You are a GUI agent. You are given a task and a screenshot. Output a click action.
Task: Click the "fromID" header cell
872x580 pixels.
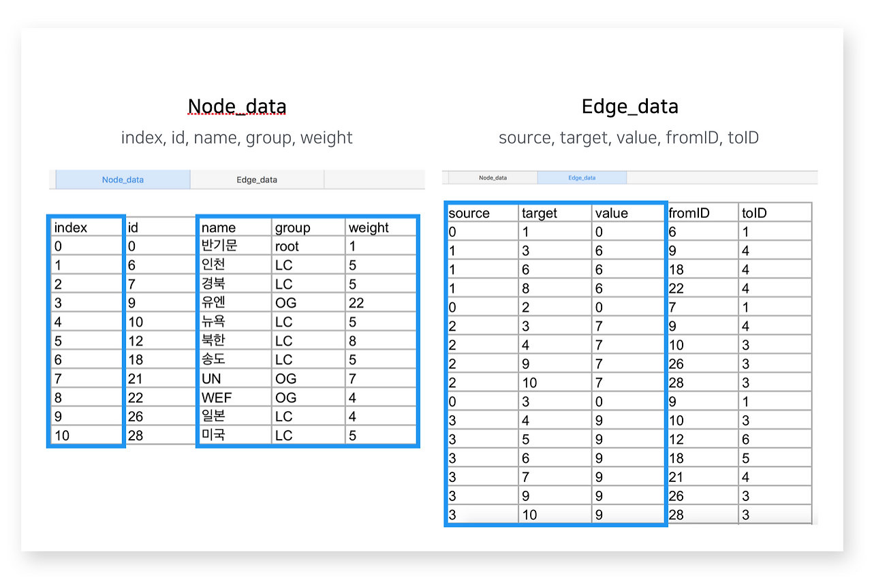click(x=702, y=213)
